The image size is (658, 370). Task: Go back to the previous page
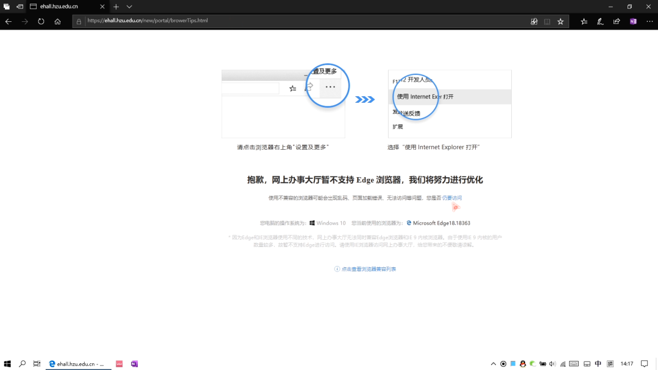pyautogui.click(x=9, y=21)
